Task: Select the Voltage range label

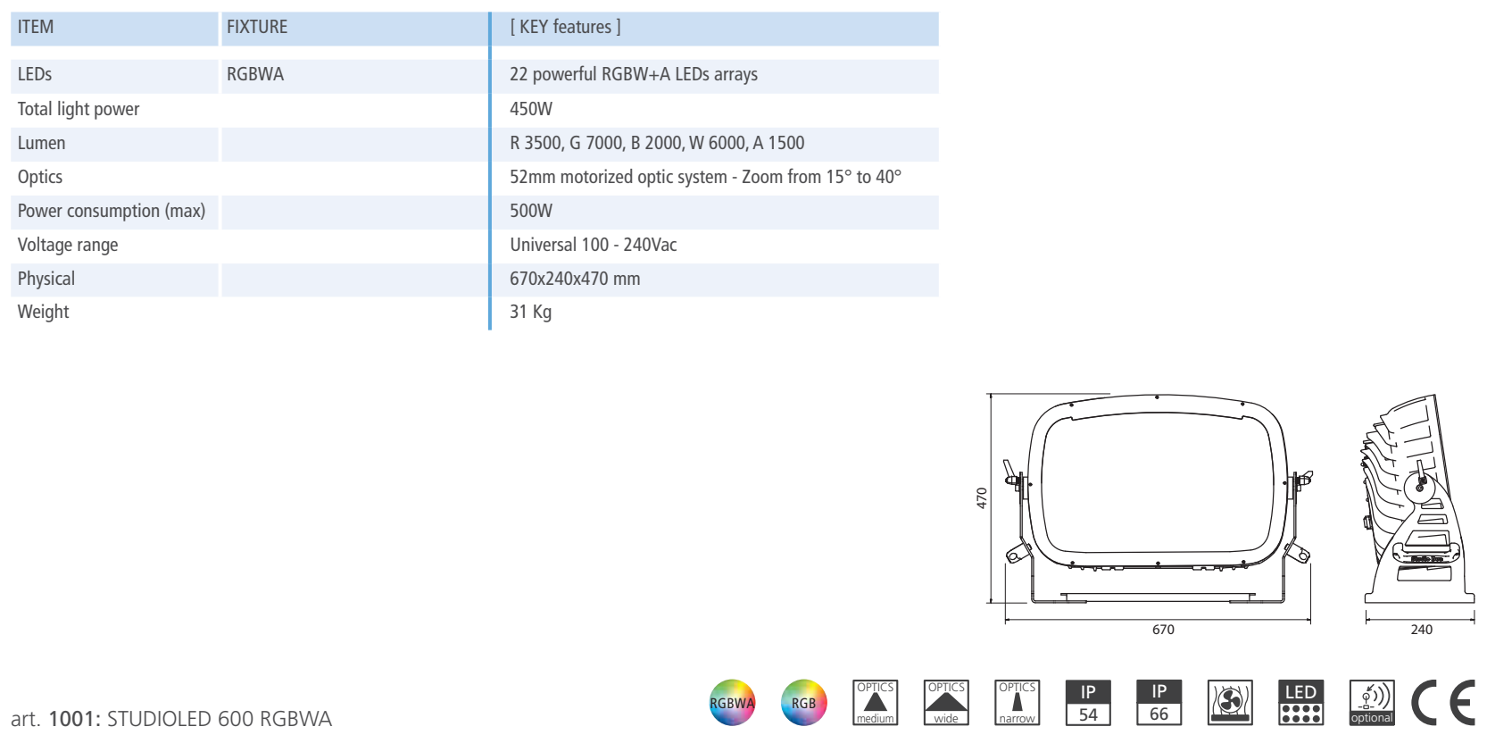Action: click(68, 245)
